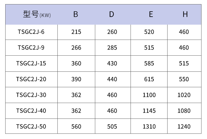207x139 pixels.
Task: Select the TSGC2J-6 model cell
Action: pos(31,32)
